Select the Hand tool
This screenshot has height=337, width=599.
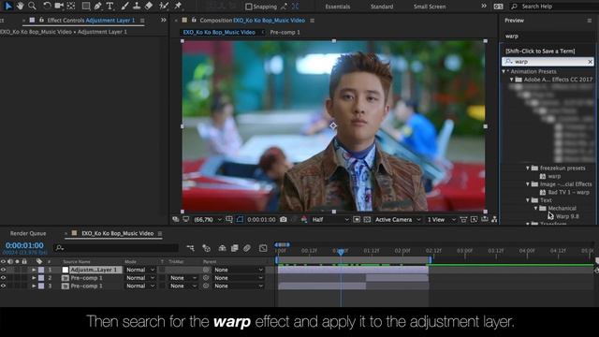pos(20,6)
